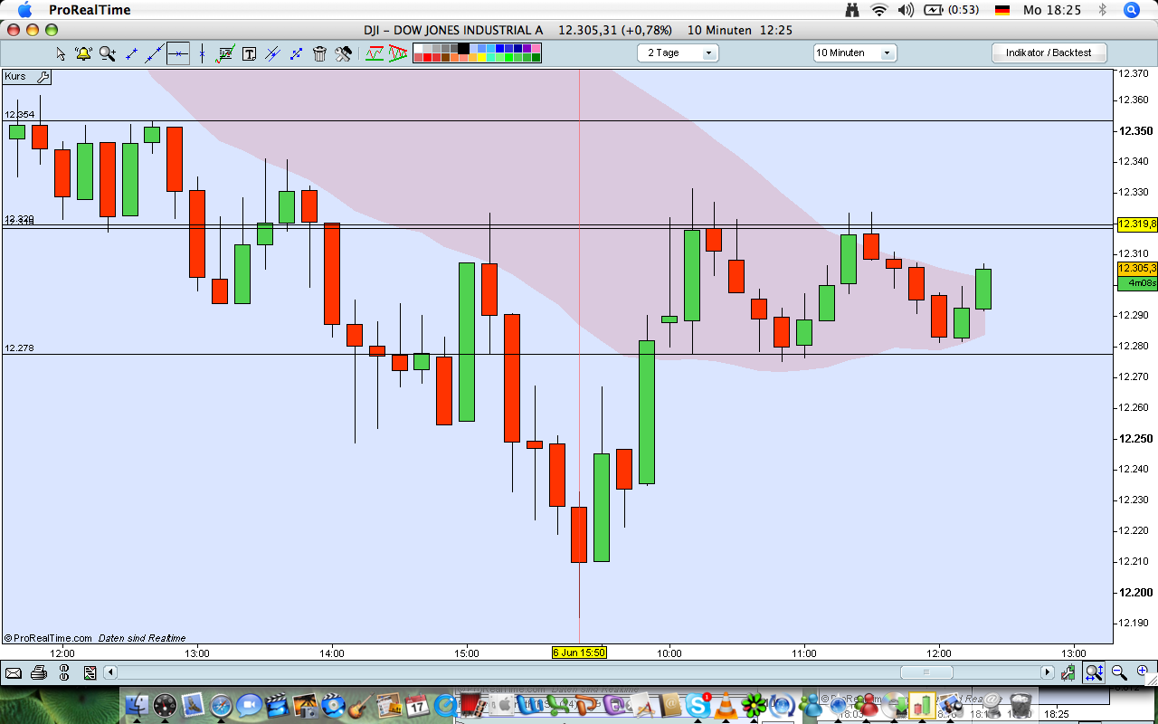Open Spotlight search
1158x724 pixels.
(1131, 10)
